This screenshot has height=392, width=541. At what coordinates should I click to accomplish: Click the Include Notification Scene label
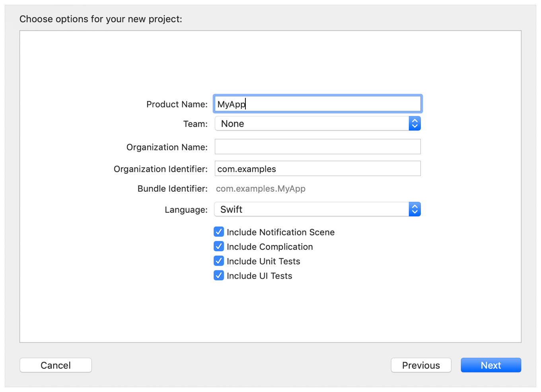click(x=280, y=232)
